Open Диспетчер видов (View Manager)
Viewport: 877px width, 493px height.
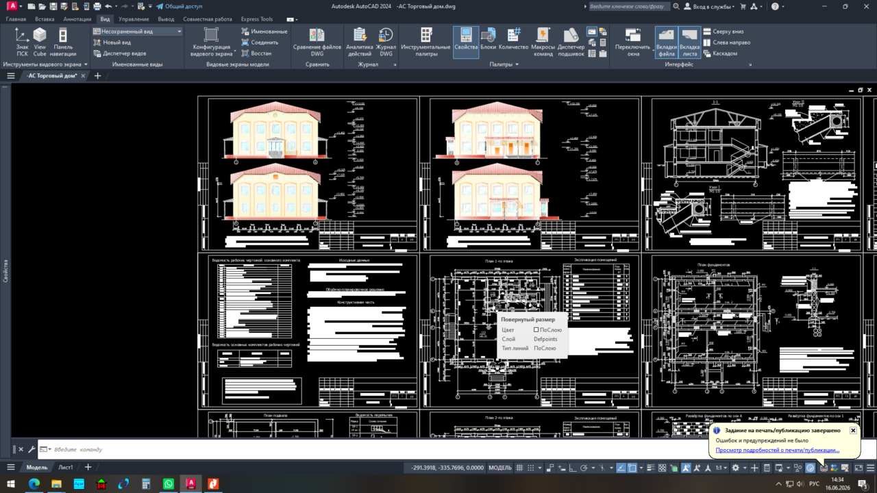(x=119, y=53)
